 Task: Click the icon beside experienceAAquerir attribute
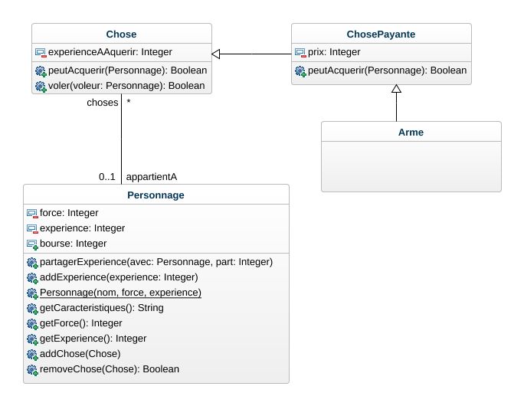[41, 53]
